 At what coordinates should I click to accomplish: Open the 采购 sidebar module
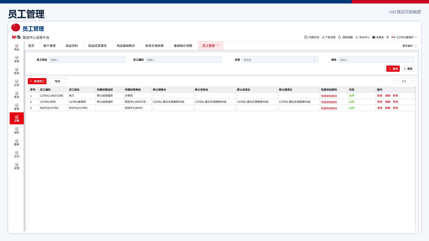(x=17, y=59)
